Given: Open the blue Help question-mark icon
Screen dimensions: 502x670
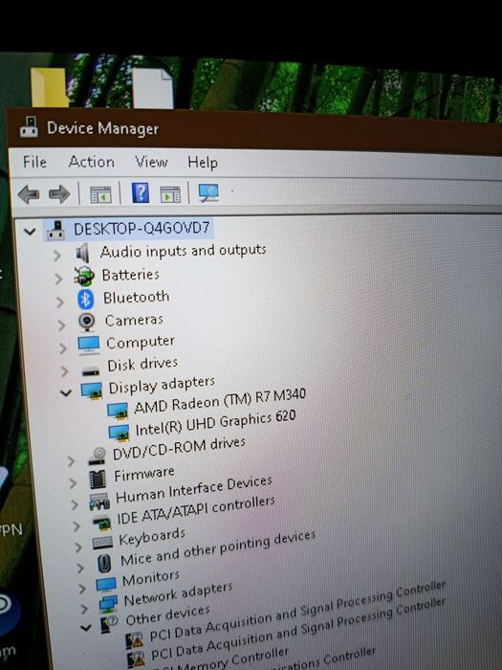Looking at the screenshot, I should (141, 192).
